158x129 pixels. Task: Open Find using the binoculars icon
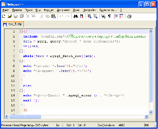point(75,16)
